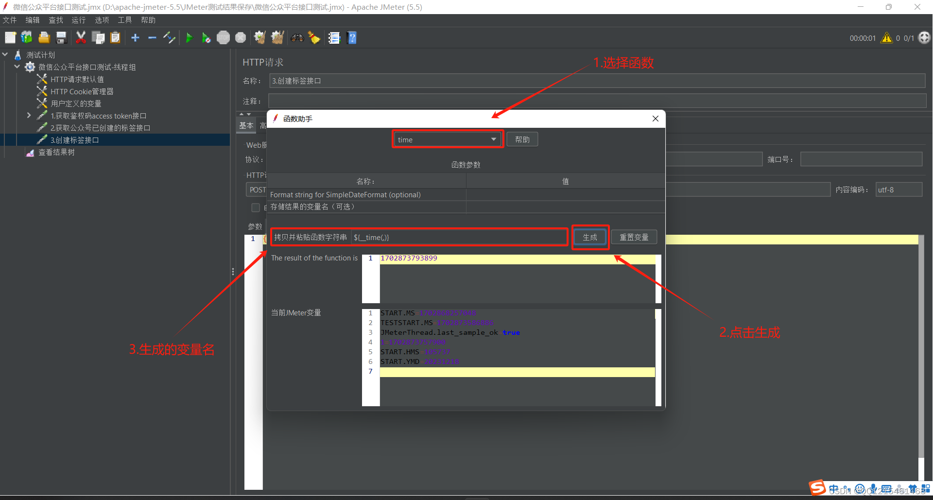The image size is (933, 500).
Task: Open the 运行 menu
Action: point(79,20)
